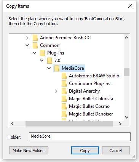The image size is (139, 162).
Task: Select the Digital Anarchy folder label
Action: [x=84, y=91]
